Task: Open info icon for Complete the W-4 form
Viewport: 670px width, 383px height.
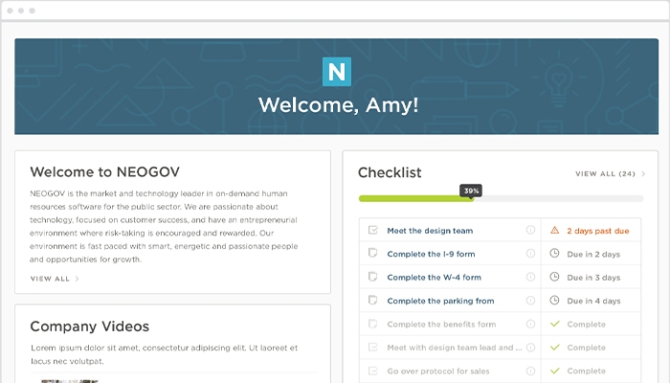Action: [x=530, y=277]
